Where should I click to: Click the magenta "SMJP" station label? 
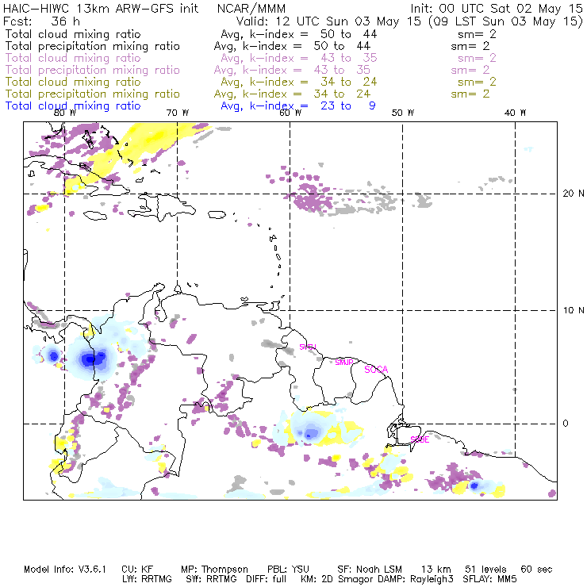344,363
